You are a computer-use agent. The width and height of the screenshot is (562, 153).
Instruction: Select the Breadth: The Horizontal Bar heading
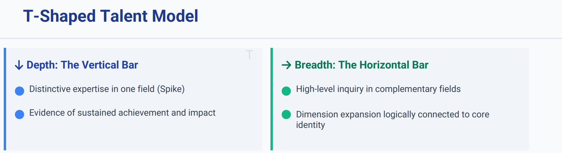361,65
